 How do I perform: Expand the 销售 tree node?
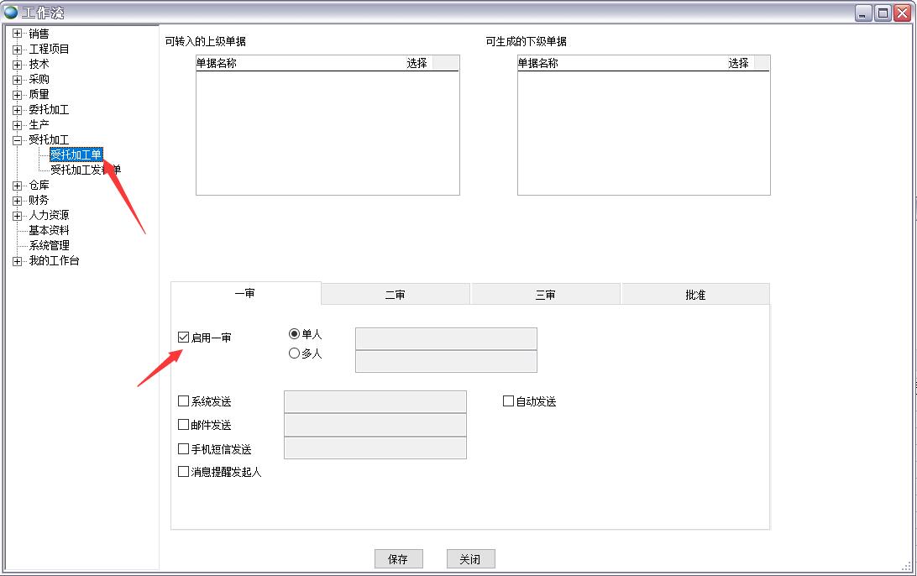[x=17, y=34]
